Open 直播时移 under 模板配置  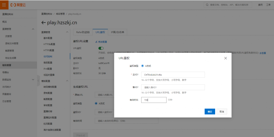pos(48,112)
